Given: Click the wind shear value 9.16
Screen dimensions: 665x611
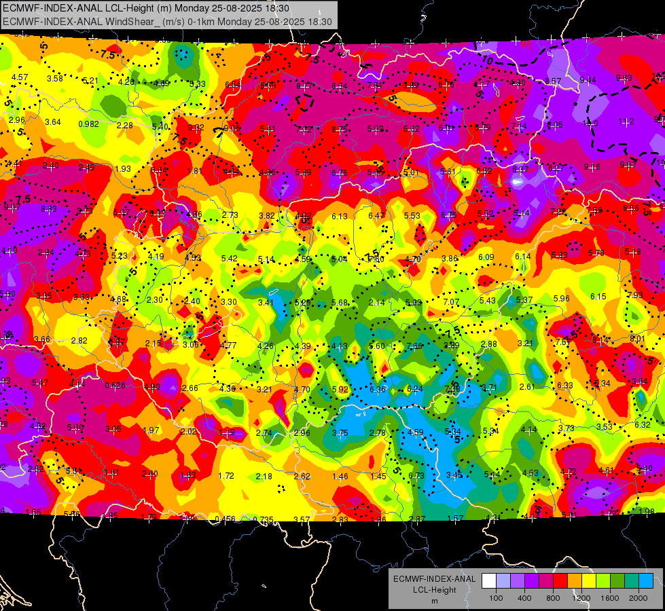Looking at the screenshot, I should 592,166.
